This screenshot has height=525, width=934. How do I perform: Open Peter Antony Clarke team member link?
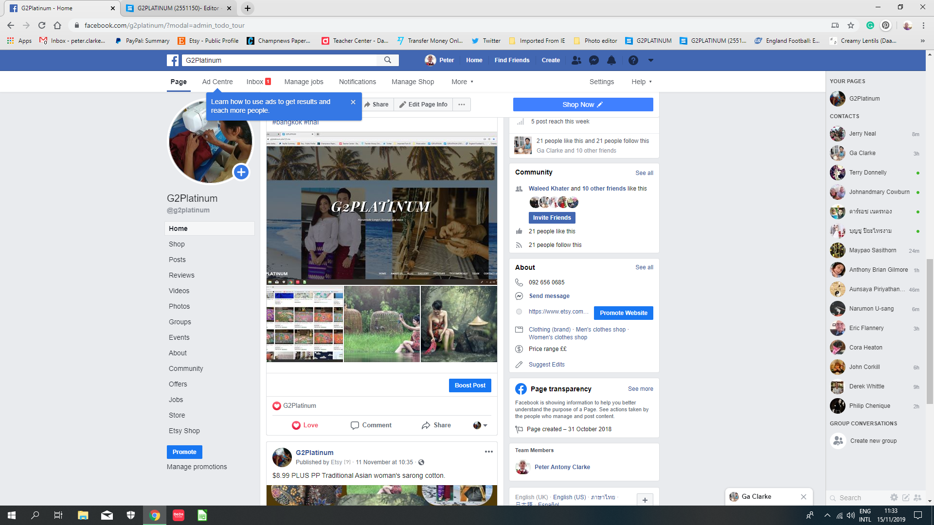pos(562,467)
